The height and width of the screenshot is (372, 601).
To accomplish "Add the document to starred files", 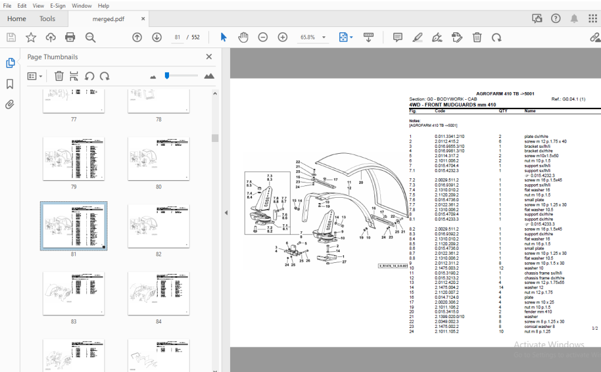I will 31,37.
